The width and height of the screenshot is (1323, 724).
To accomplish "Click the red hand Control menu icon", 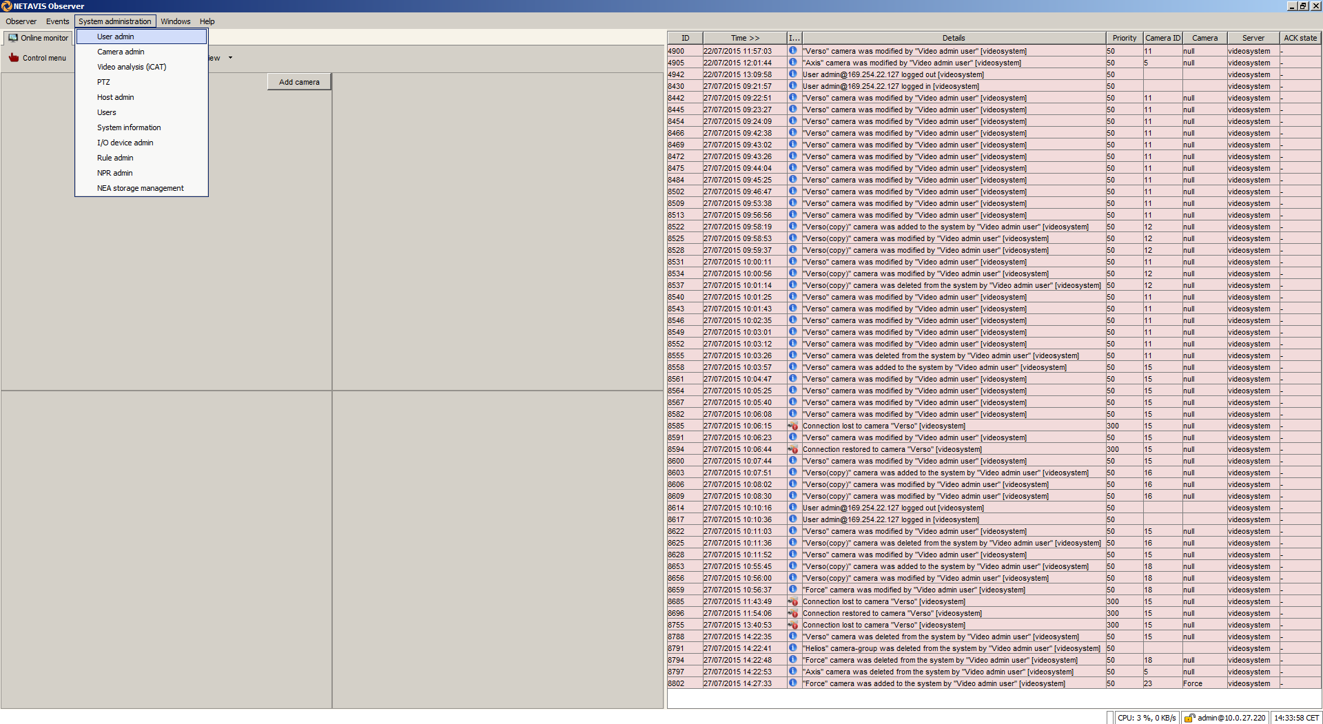I will (x=13, y=58).
